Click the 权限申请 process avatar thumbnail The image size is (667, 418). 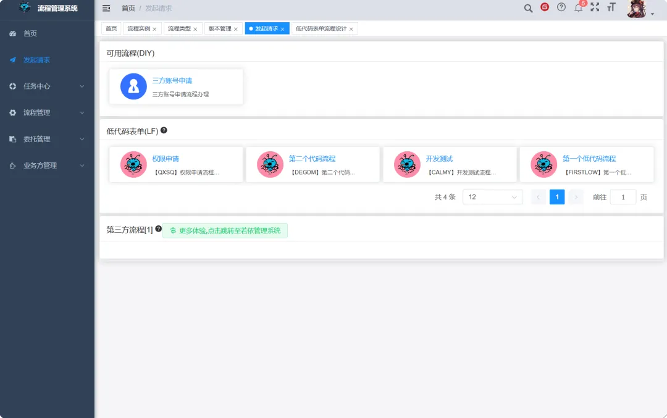[133, 165]
